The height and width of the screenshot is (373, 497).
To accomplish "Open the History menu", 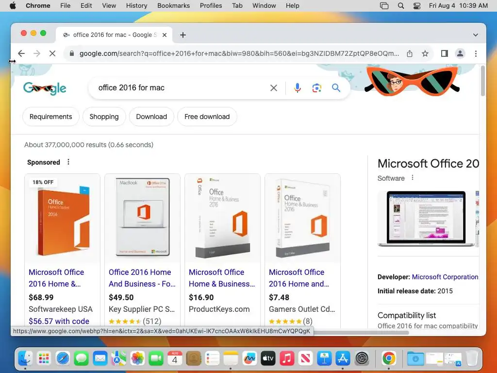I will coord(136,6).
